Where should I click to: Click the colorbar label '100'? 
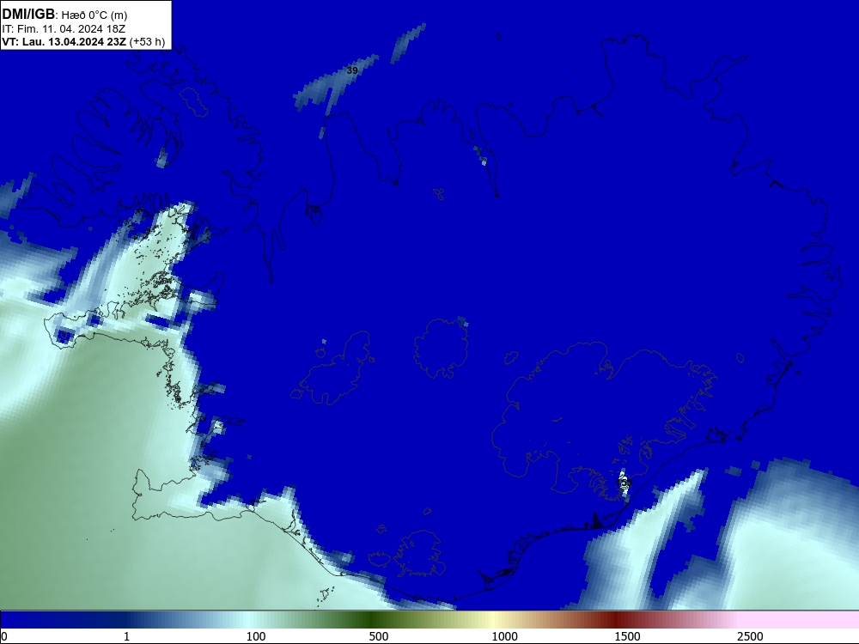pos(256,636)
